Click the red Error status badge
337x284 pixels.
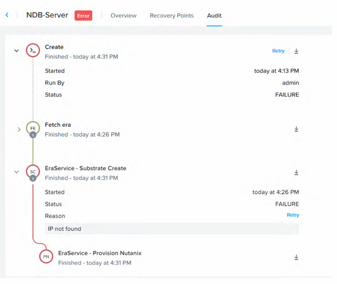point(84,16)
